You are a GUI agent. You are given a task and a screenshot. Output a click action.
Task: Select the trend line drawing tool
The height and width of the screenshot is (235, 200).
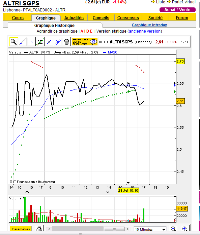23,42
